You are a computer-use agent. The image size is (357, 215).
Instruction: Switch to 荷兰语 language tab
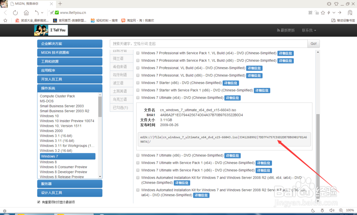pyautogui.click(x=121, y=58)
